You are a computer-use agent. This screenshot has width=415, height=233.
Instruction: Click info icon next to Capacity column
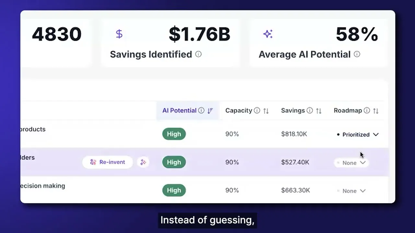(257, 110)
